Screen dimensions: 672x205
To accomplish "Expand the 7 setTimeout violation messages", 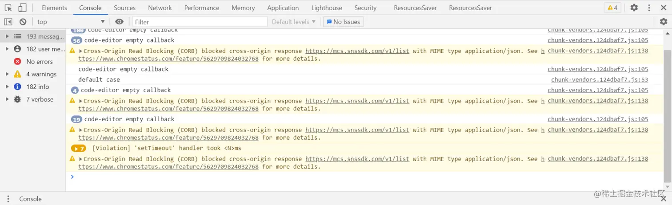I will (78, 148).
